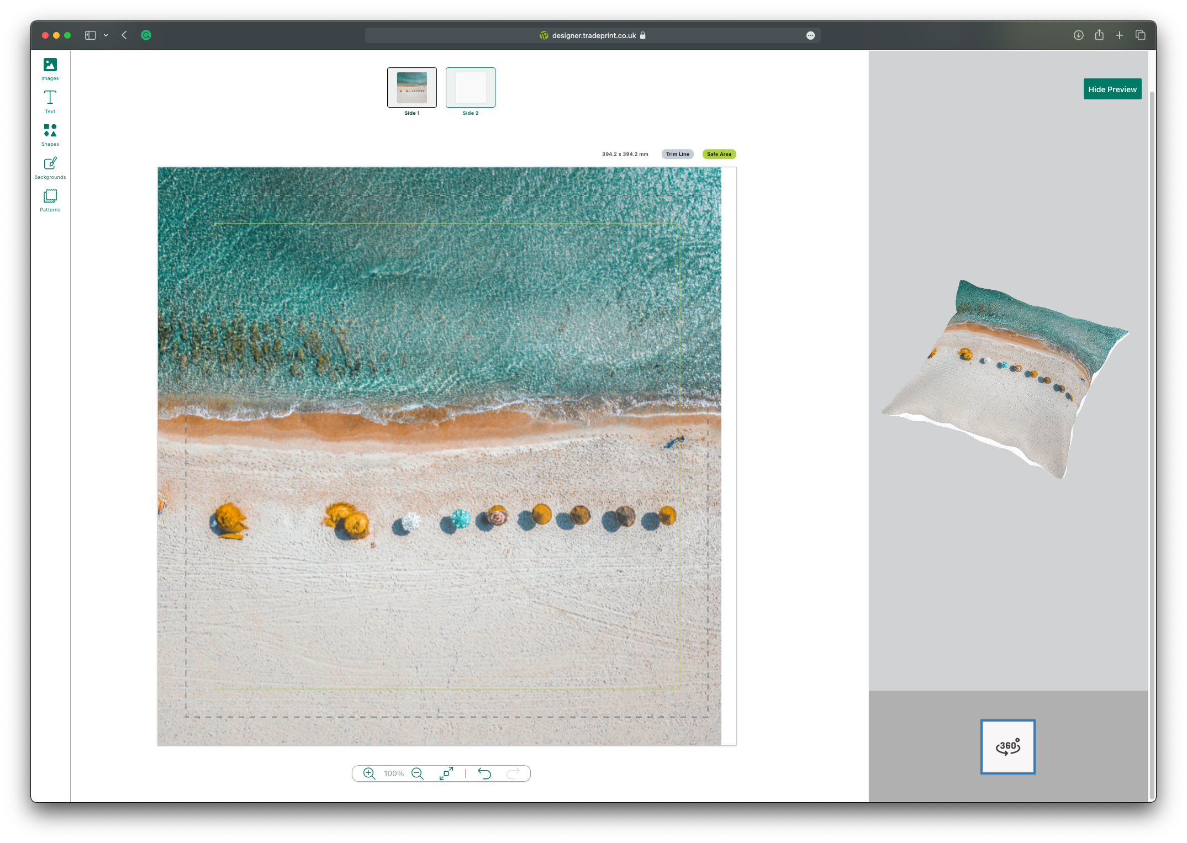Click the Hide Preview button
This screenshot has width=1187, height=843.
1111,88
